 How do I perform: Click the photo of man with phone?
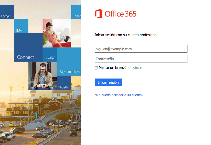click(x=43, y=76)
